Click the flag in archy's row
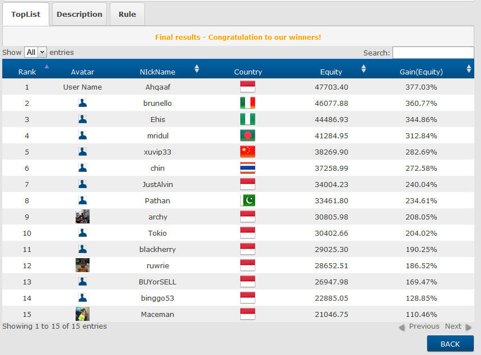The width and height of the screenshot is (481, 355). (x=247, y=217)
